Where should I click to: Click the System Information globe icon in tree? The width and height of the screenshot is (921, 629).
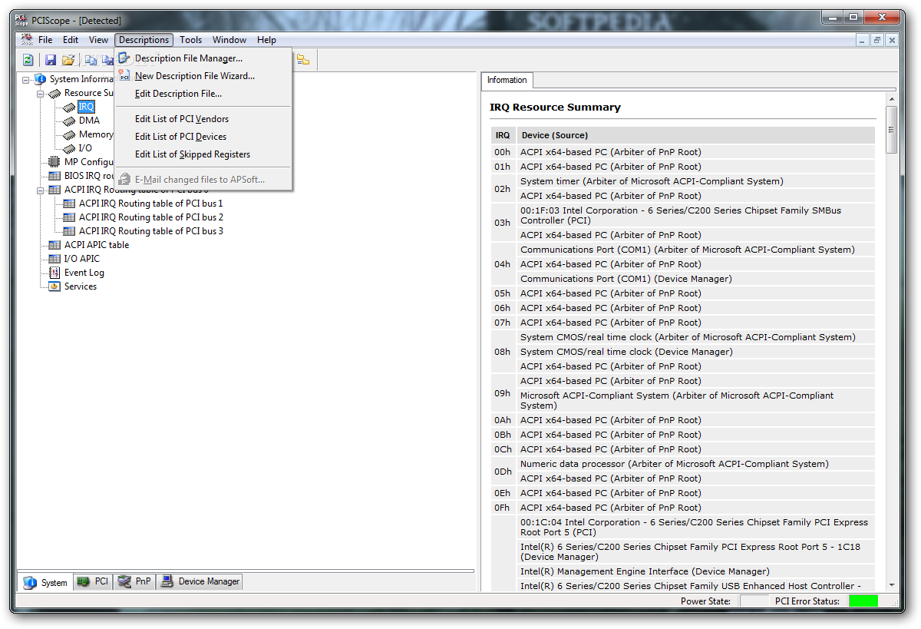[40, 79]
